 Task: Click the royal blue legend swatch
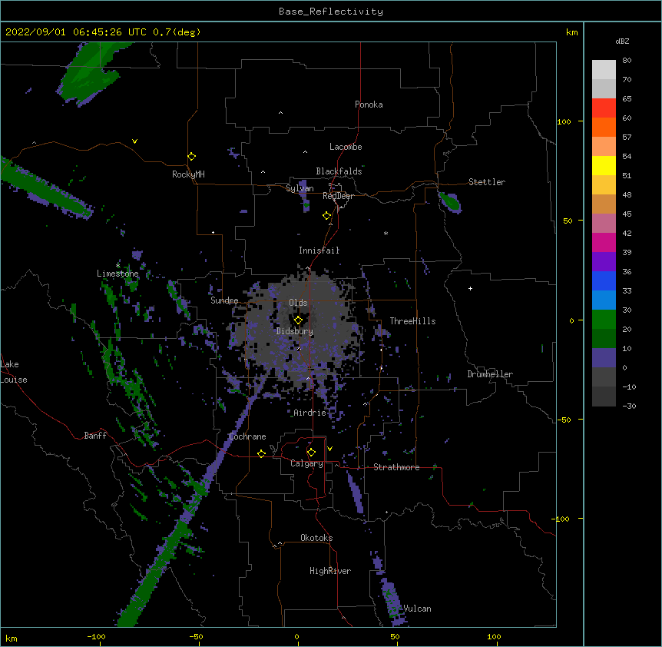coord(604,280)
